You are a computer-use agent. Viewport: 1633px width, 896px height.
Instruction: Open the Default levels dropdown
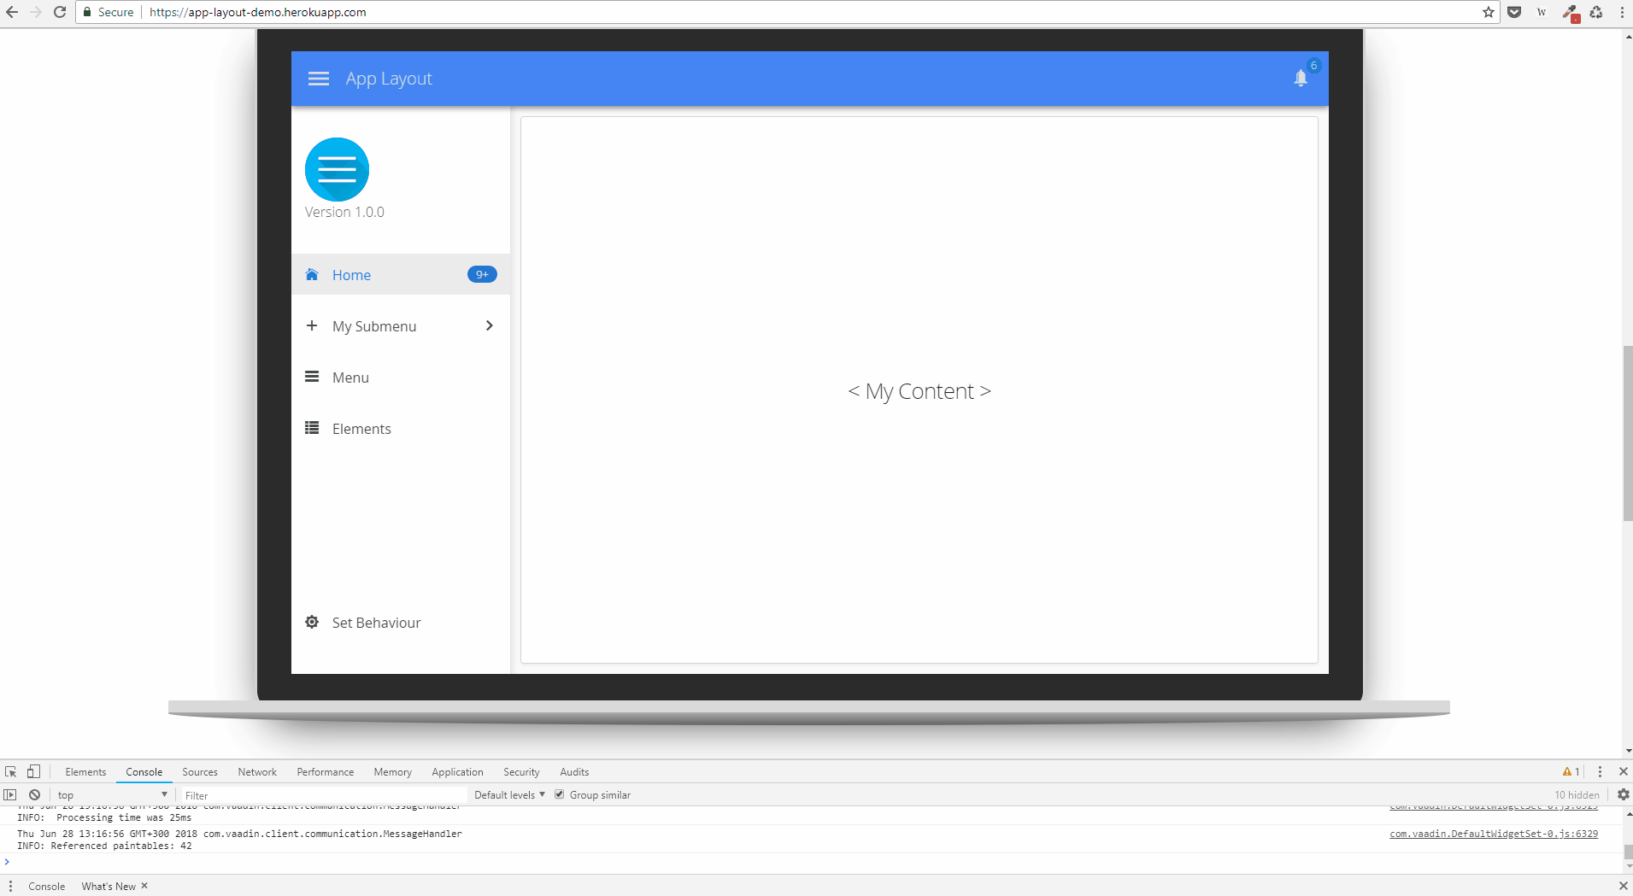pos(508,794)
